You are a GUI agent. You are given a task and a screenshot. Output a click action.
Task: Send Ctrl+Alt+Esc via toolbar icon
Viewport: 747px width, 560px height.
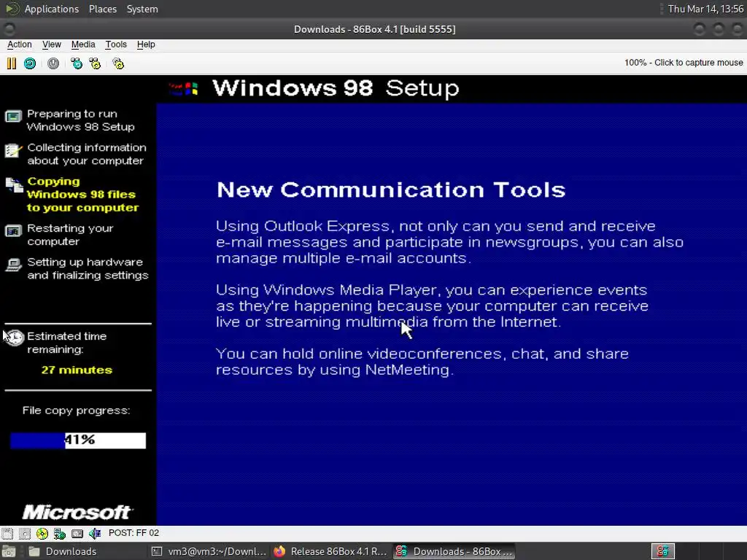tap(96, 63)
